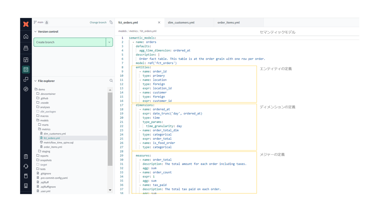Click the git branch icon beside main
Viewport: 379px width, 213px height.
click(35, 22)
